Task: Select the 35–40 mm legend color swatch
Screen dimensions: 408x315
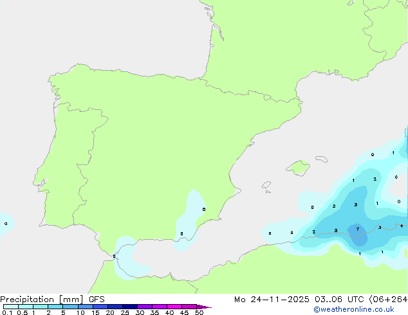Action: 160,307
